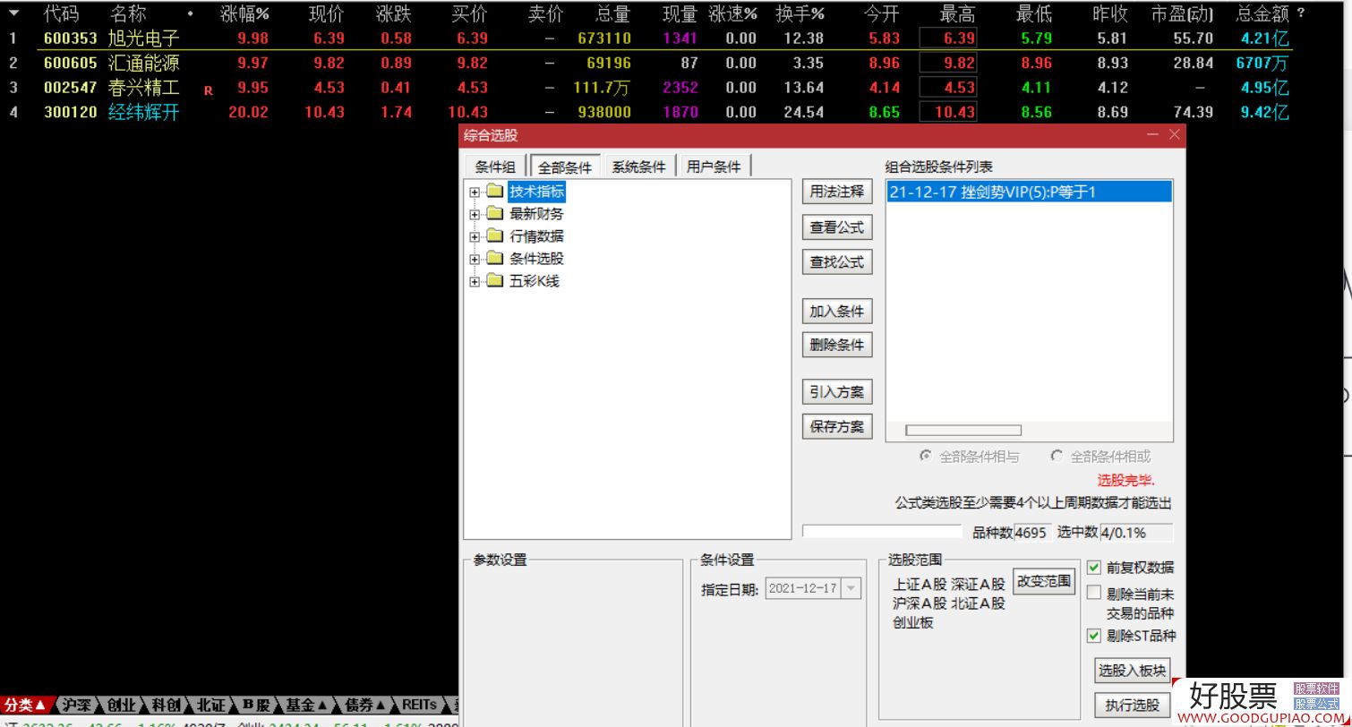Open the 最新财务 folder icon
Viewport: 1352px width, 727px height.
[495, 214]
